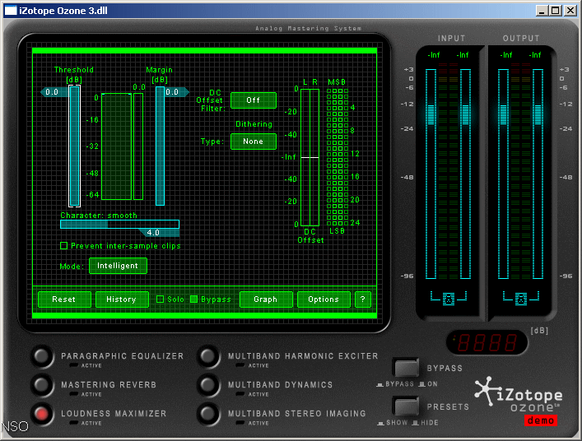Uncheck the Bypass checkbox
Screen dimensions: 582x441
[x=193, y=299]
